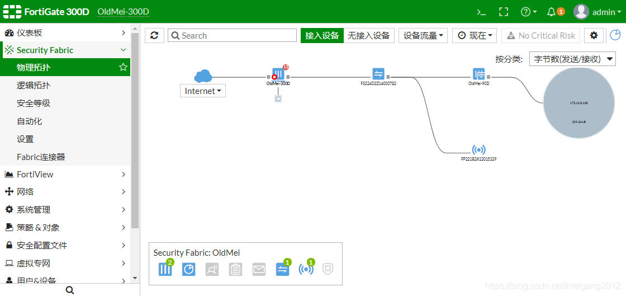Click the No Critical Risk button

540,36
